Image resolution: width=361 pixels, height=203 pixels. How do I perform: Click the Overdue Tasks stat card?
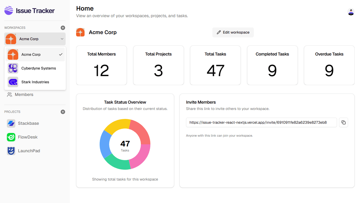(329, 65)
